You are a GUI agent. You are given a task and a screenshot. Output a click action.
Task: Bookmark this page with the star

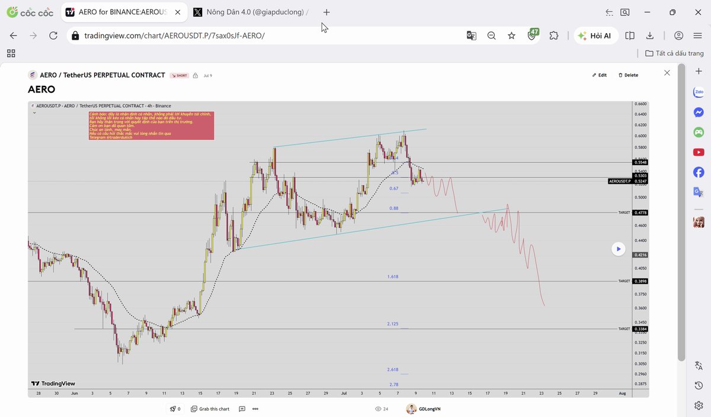point(511,36)
